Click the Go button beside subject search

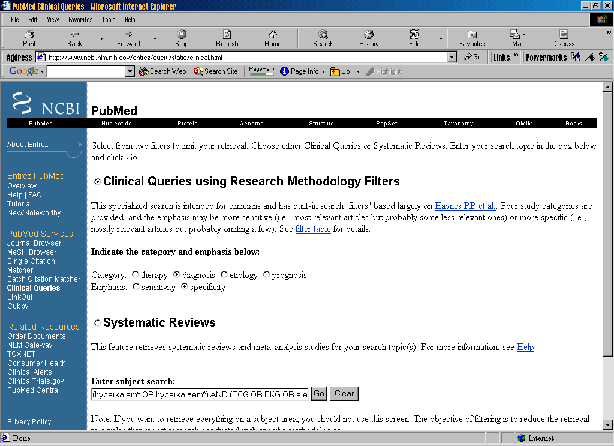tap(319, 394)
